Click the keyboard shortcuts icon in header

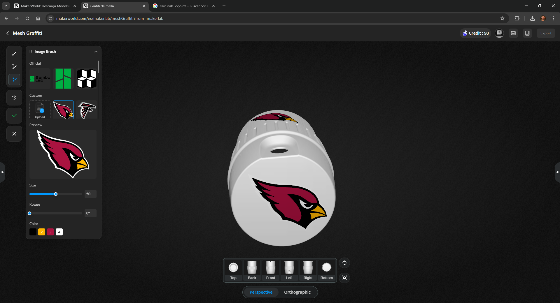pyautogui.click(x=513, y=33)
